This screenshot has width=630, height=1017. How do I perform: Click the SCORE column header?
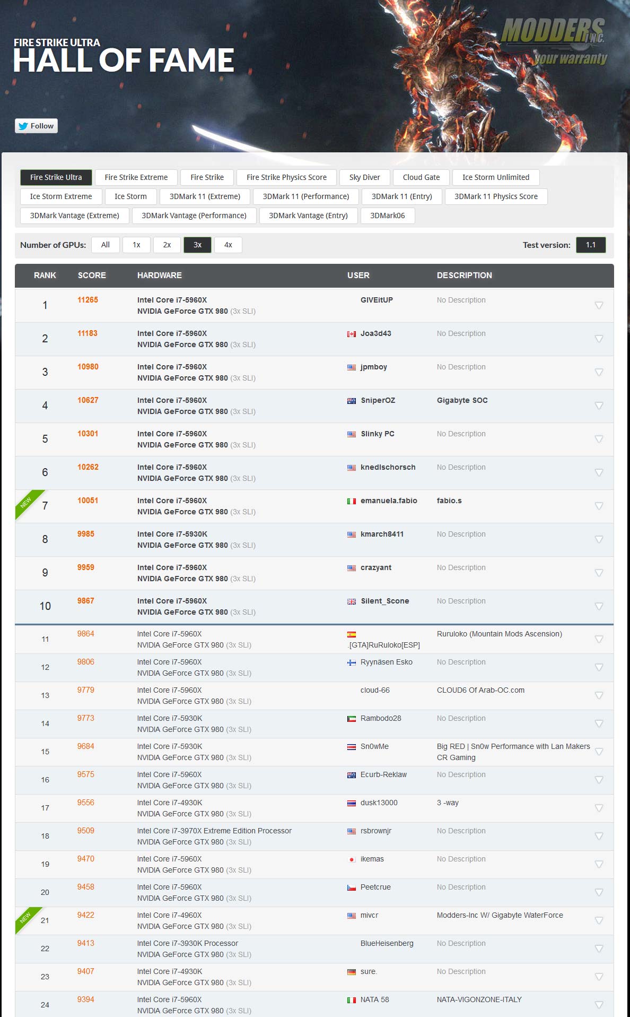pyautogui.click(x=92, y=275)
